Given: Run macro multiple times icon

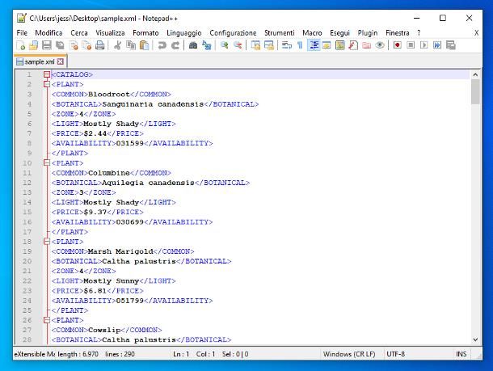Looking at the screenshot, I should (437, 45).
